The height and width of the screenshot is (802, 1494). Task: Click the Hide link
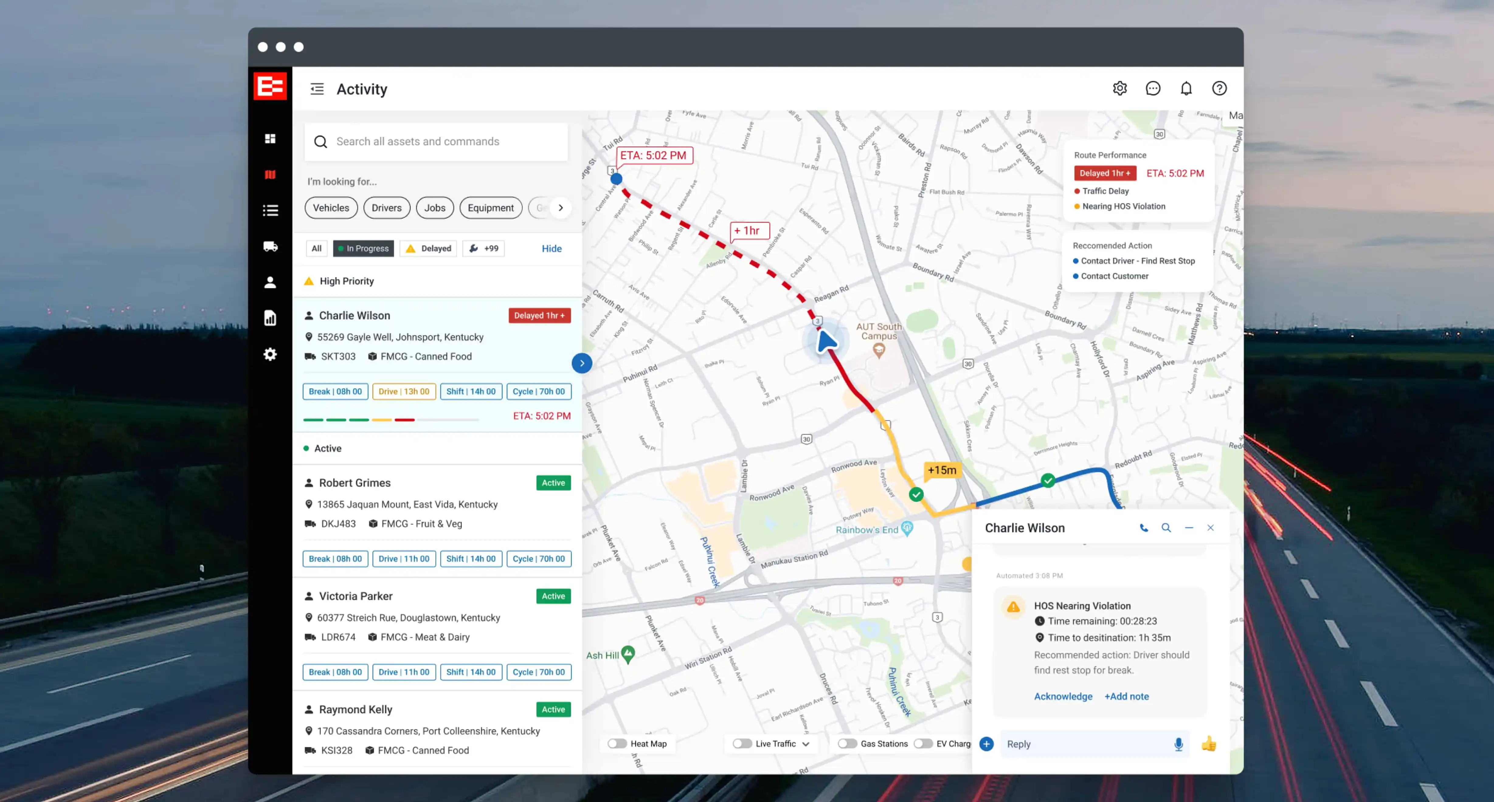[x=552, y=248]
